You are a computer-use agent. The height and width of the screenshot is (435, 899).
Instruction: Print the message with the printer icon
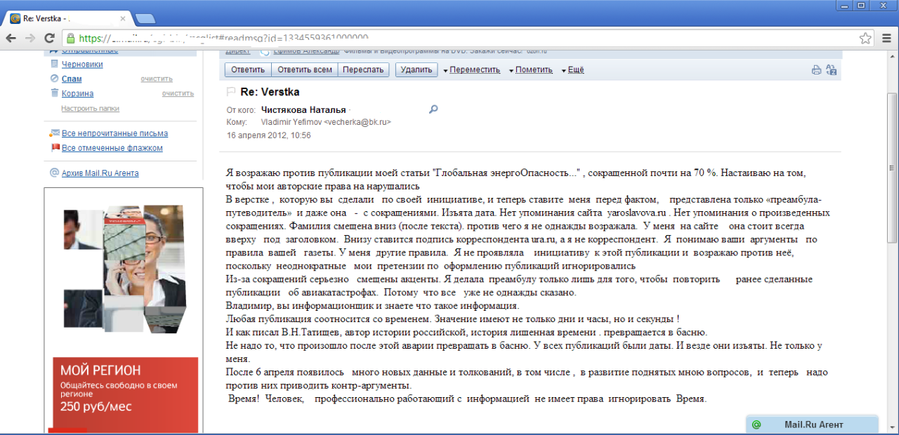[816, 69]
